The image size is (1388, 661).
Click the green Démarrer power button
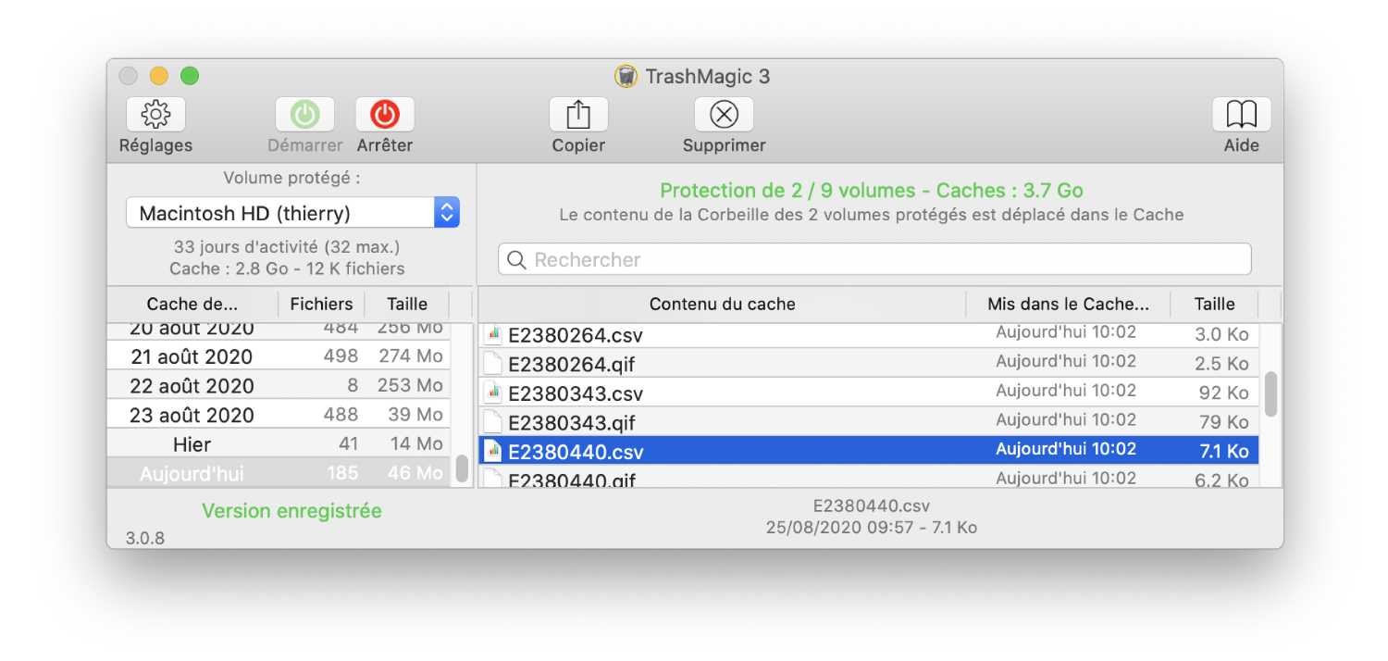(304, 115)
